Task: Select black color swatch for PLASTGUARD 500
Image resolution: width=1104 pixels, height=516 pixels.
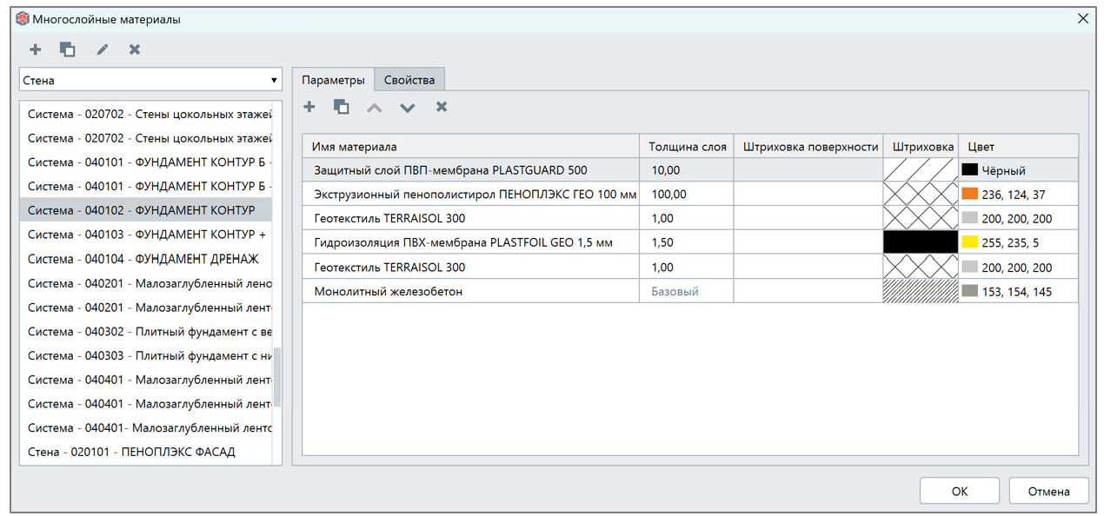Action: (x=970, y=170)
